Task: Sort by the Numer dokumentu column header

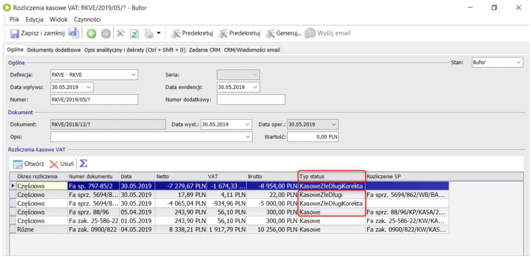Action: [93, 177]
